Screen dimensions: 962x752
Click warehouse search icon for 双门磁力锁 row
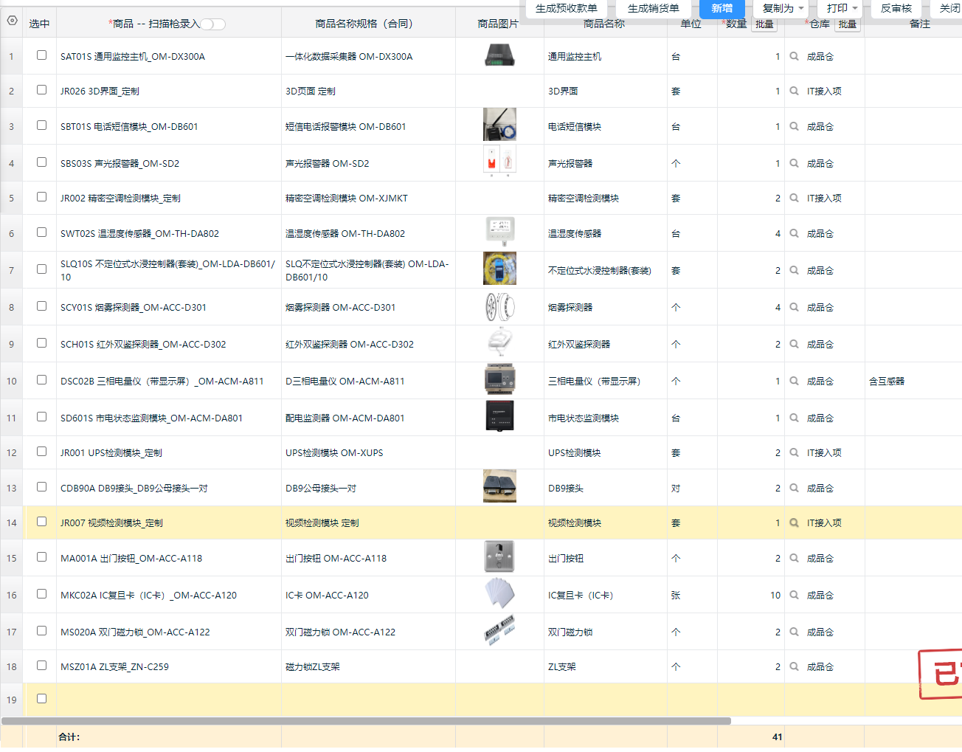795,632
